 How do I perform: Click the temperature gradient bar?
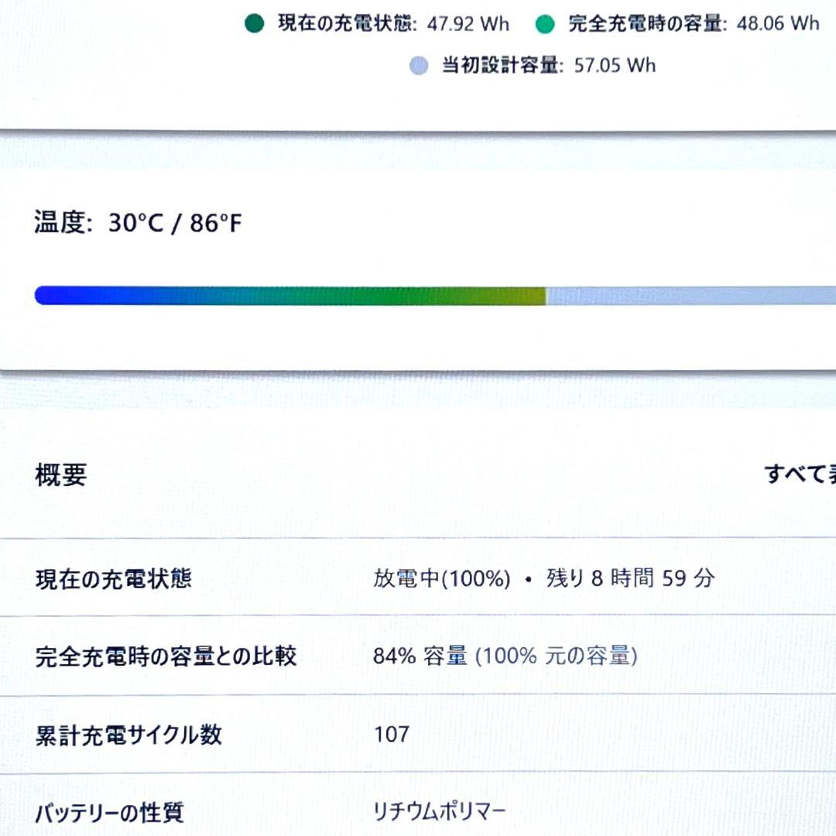click(x=418, y=293)
